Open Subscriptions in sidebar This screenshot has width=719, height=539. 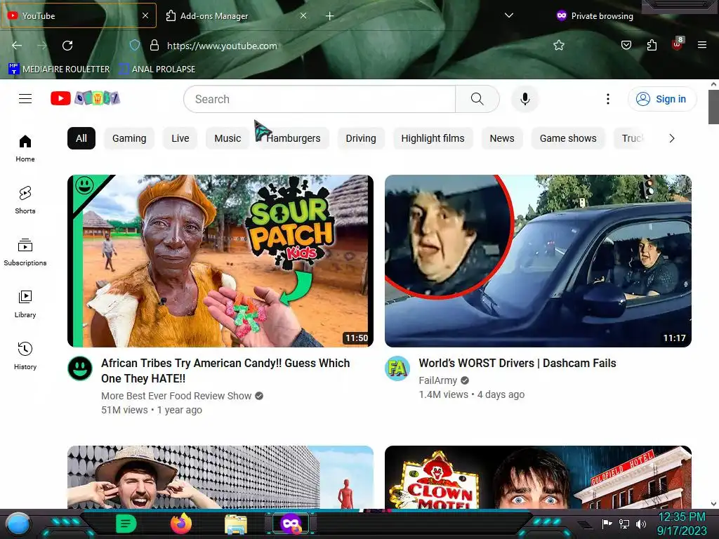pyautogui.click(x=25, y=252)
